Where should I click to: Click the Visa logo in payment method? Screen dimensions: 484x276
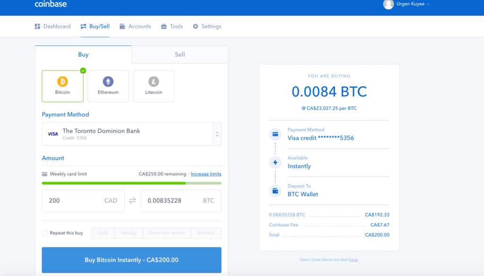(x=53, y=134)
